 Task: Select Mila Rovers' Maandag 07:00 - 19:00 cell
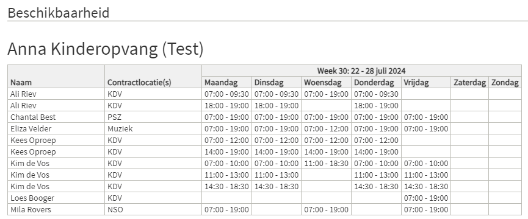[226, 210]
